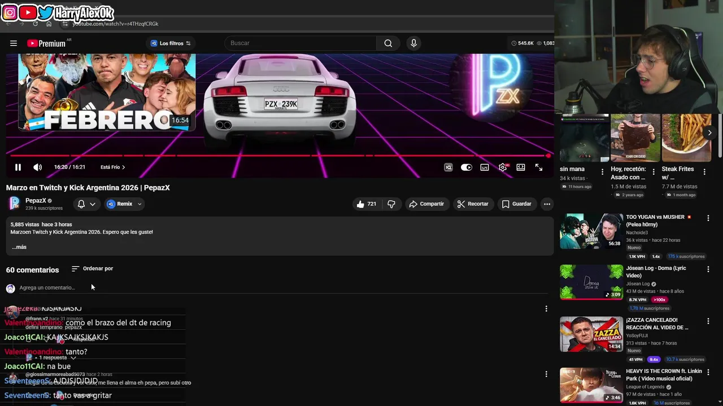Viewport: 723px width, 406px height.
Task: Open options for second comment row
Action: click(x=546, y=374)
